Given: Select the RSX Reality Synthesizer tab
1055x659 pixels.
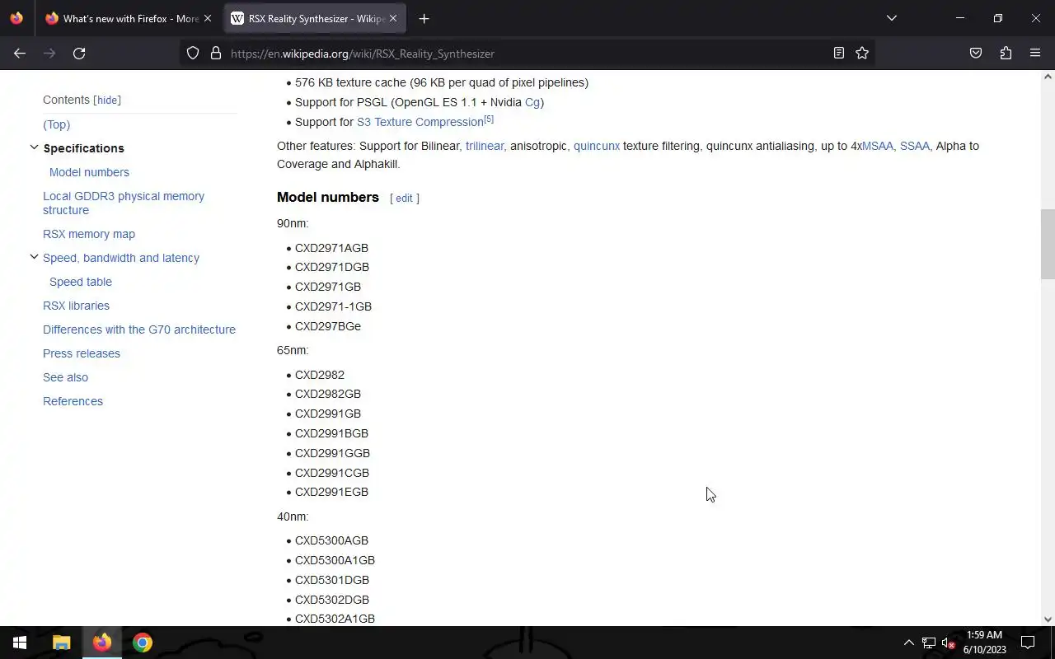Looking at the screenshot, I should 315,18.
